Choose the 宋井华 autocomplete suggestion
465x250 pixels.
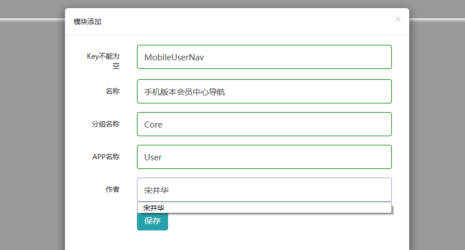264,207
